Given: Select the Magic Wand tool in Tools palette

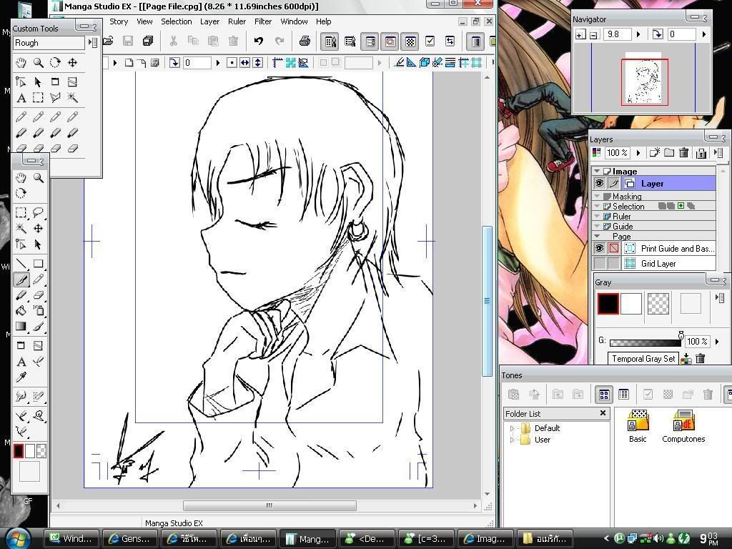Looking at the screenshot, I should point(21,228).
